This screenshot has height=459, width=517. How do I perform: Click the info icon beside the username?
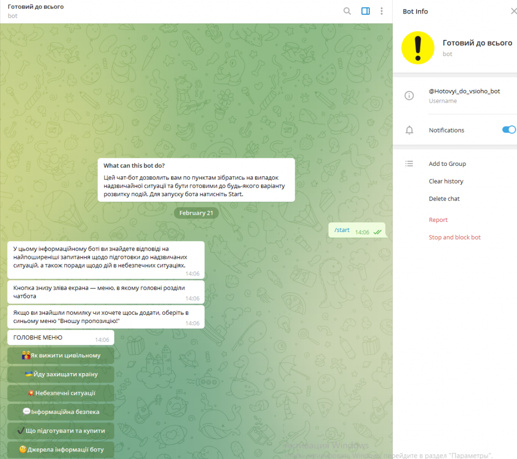tap(409, 96)
